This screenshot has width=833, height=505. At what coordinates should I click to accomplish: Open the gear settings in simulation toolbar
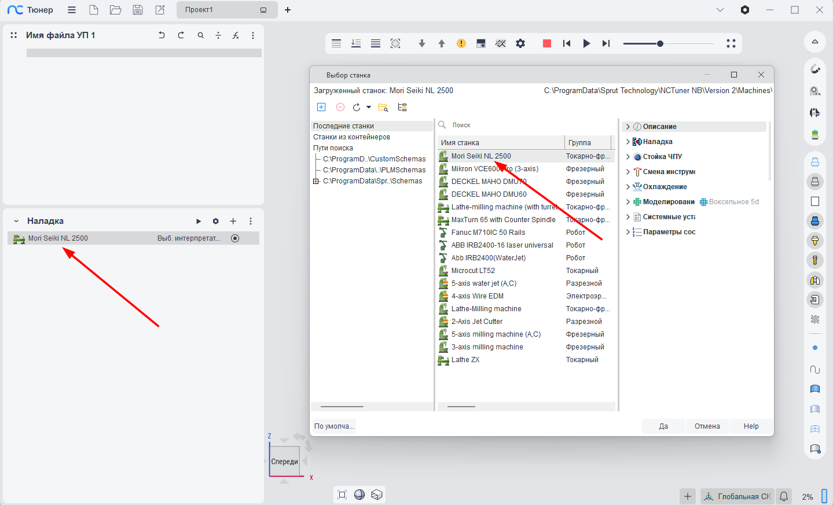520,43
